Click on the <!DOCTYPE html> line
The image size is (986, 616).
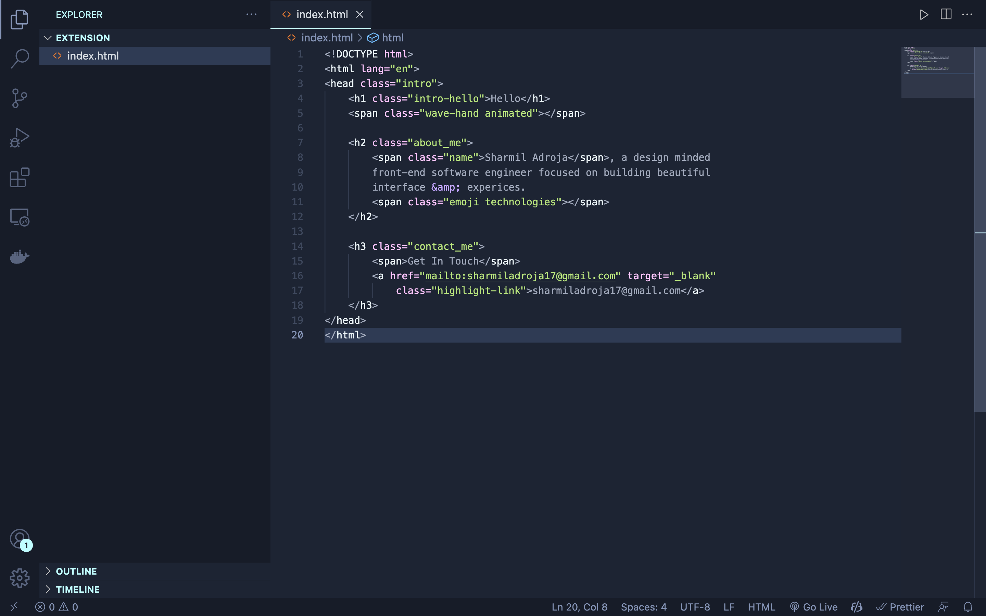coord(369,54)
